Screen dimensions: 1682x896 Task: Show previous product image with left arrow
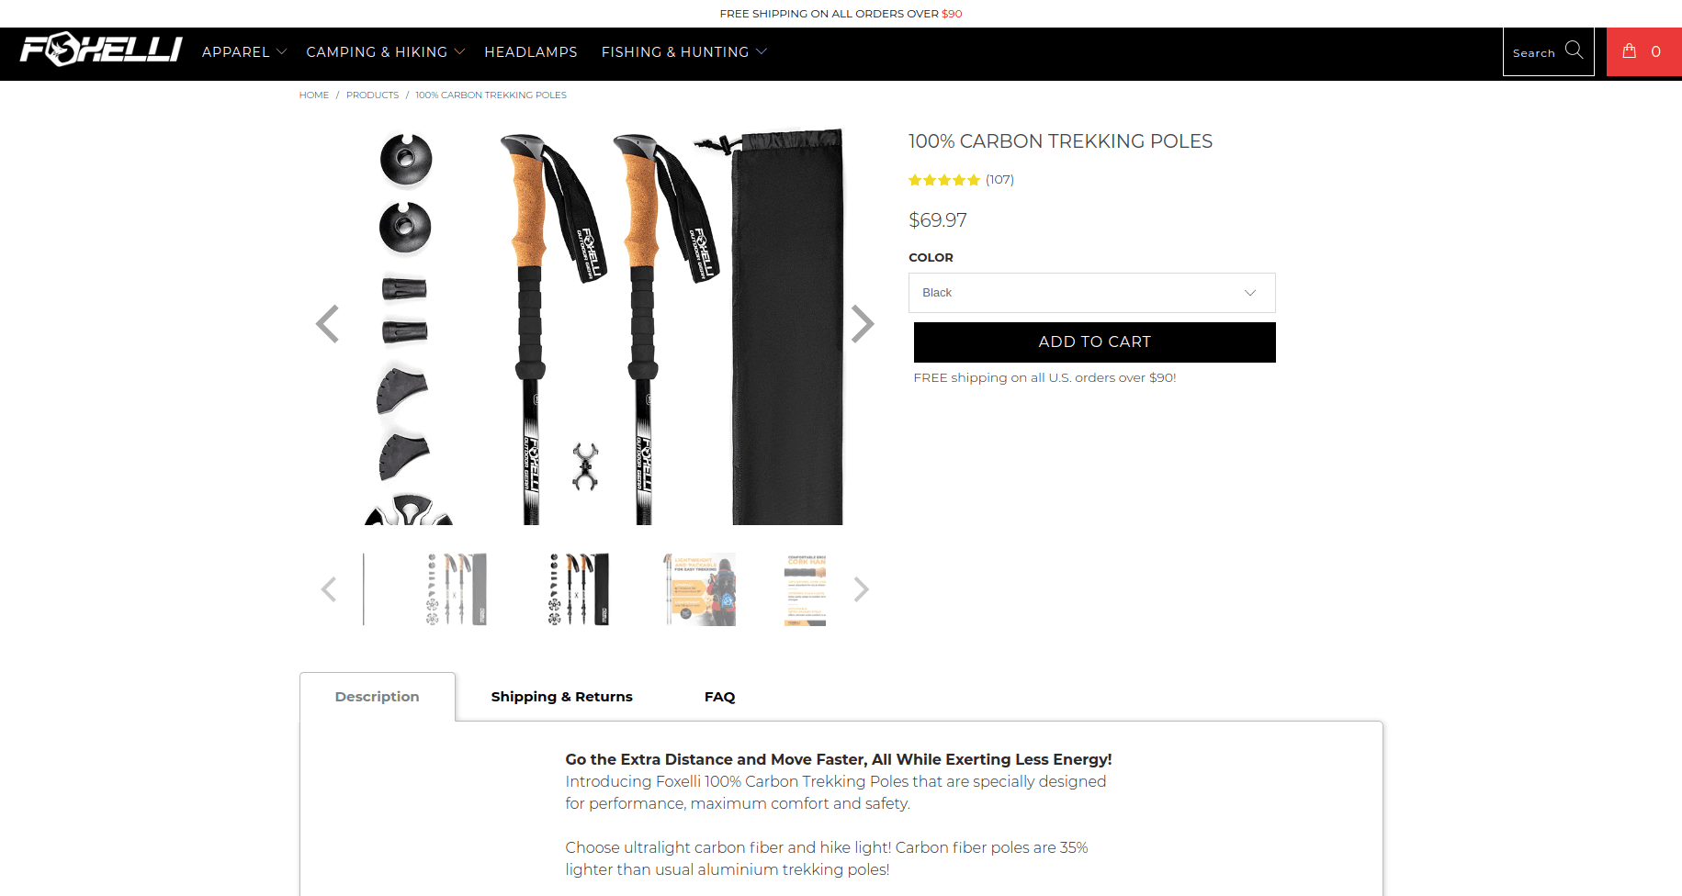tap(327, 323)
